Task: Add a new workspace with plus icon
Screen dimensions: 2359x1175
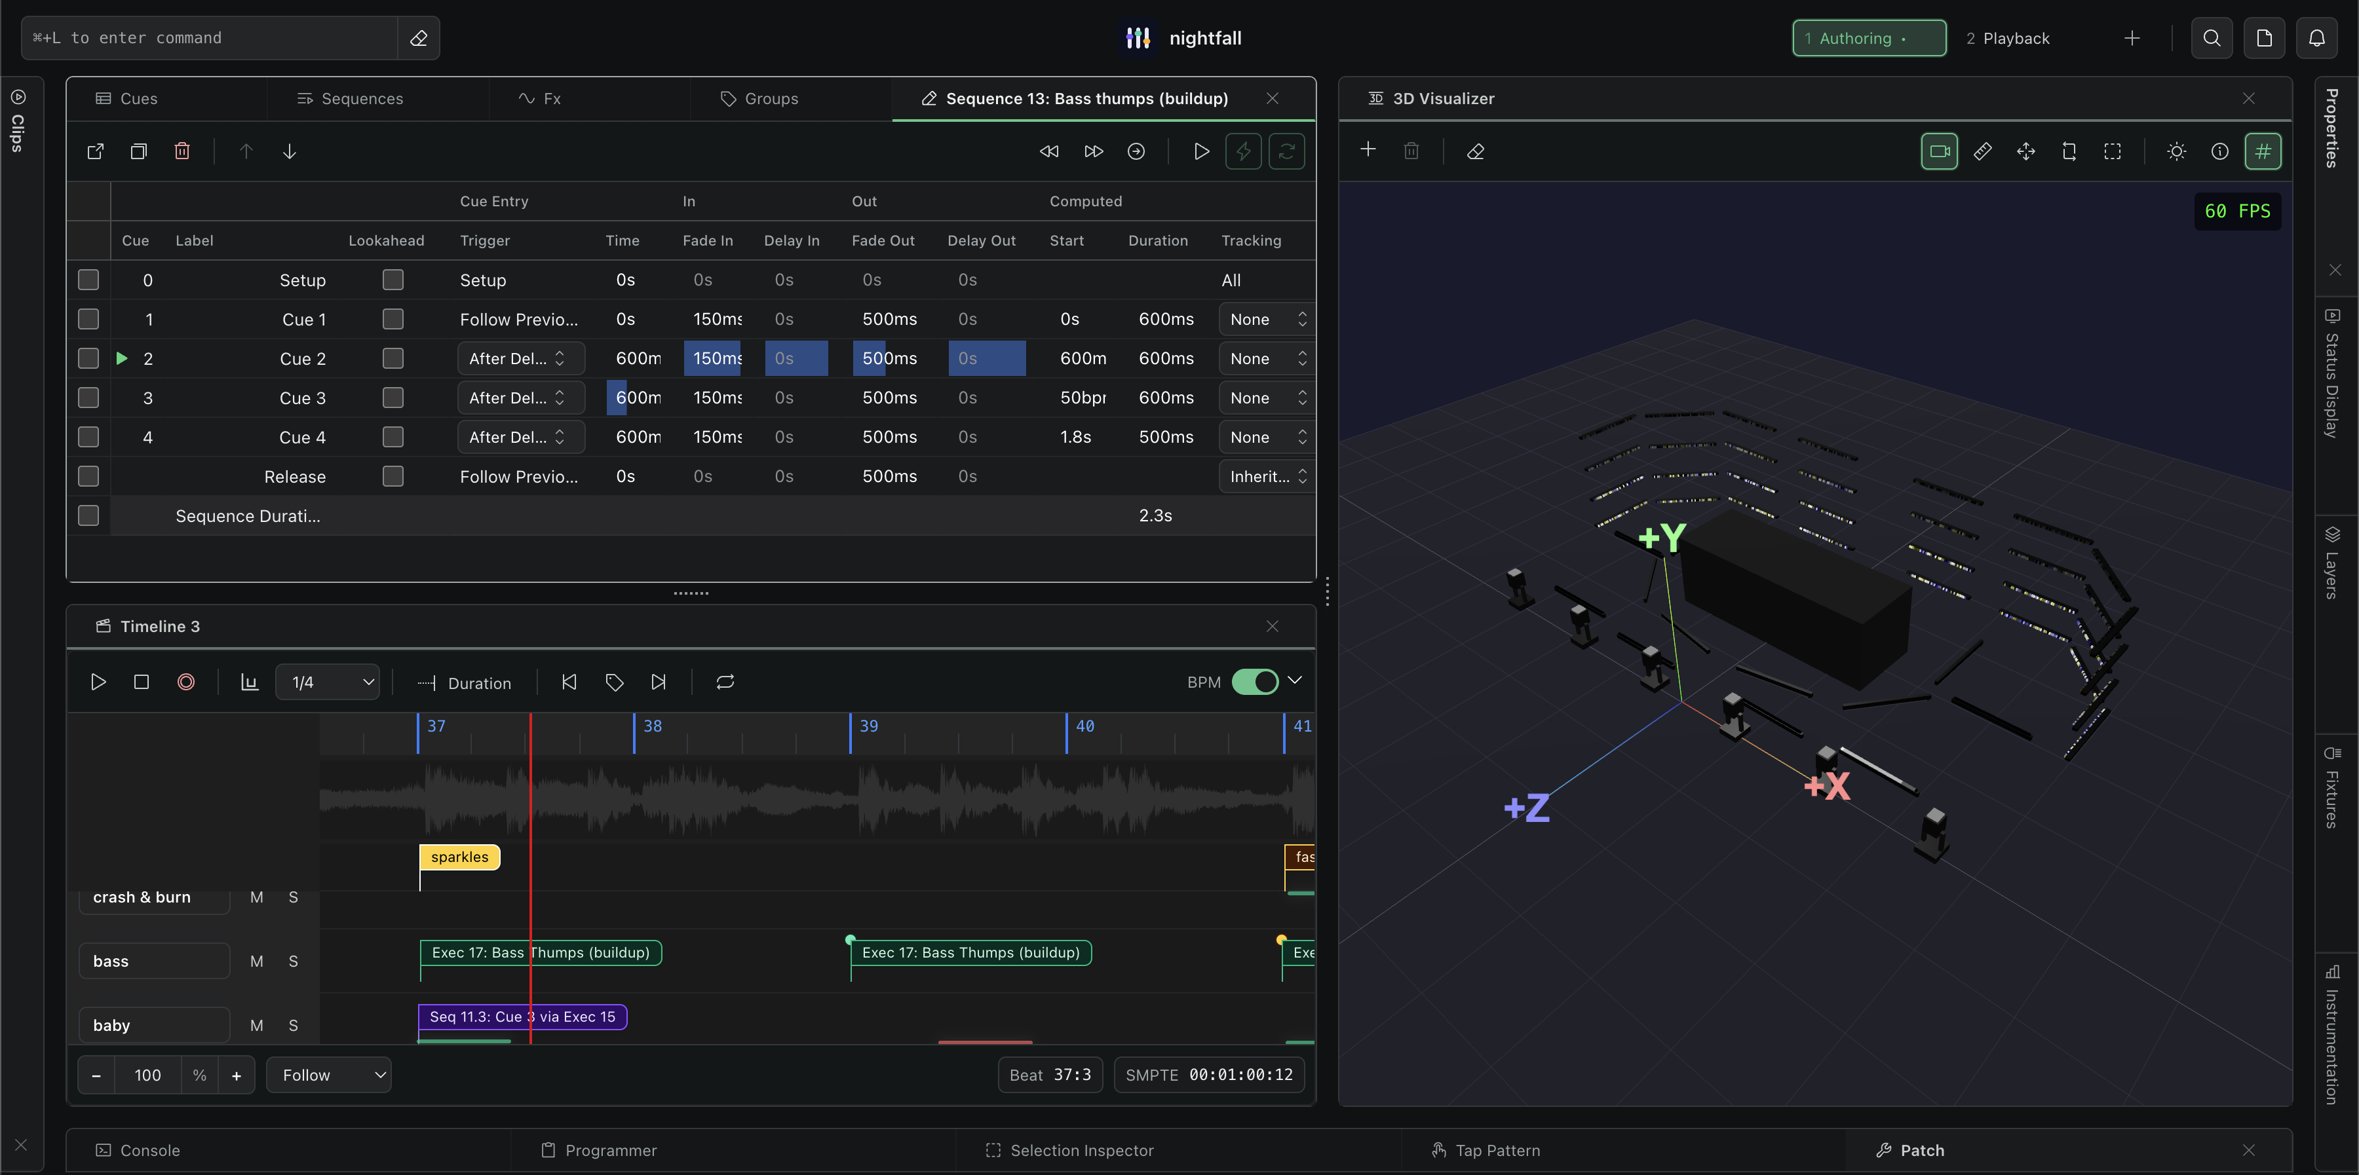Action: pos(2132,37)
